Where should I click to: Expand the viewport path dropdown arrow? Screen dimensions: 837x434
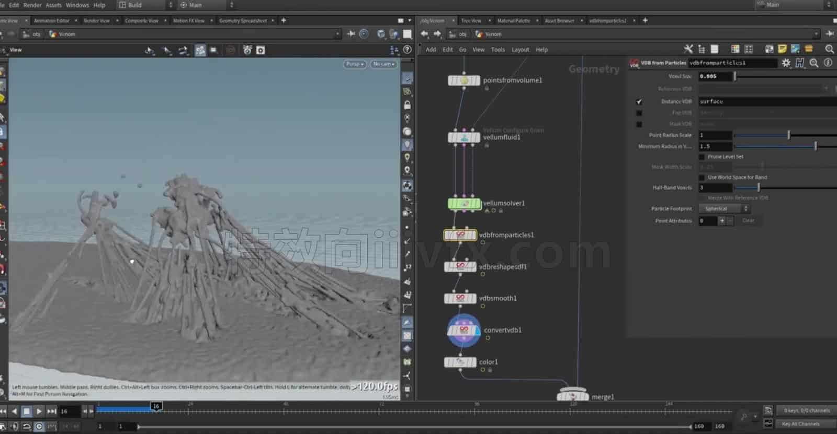337,34
